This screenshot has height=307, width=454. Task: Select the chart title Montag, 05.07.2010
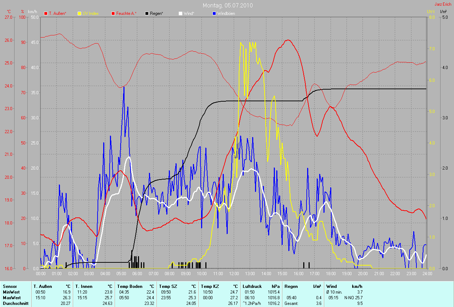[x=228, y=6]
